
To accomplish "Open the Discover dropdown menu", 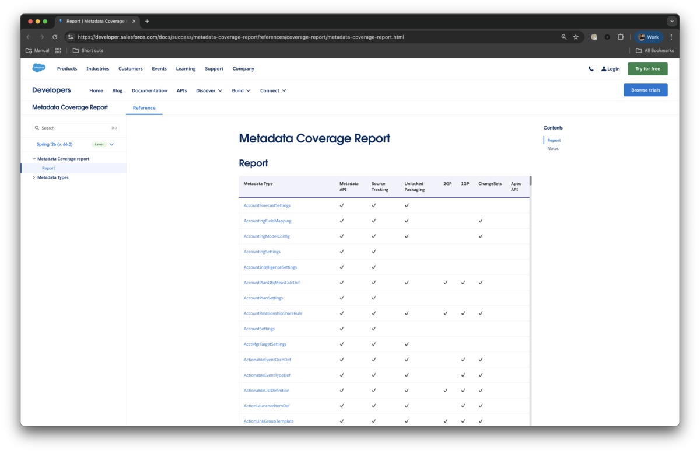I will (x=209, y=90).
